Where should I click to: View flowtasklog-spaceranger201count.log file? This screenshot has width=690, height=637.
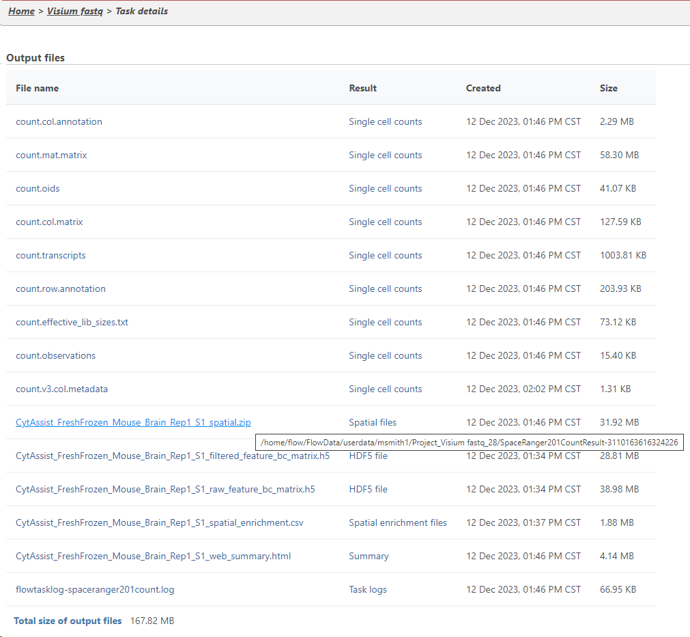95,589
